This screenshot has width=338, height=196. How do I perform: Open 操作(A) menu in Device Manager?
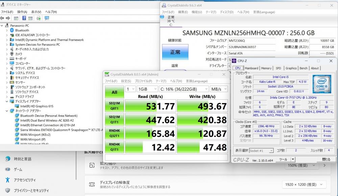(x=22, y=12)
